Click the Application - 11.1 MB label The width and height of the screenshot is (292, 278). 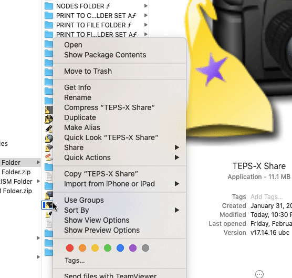click(x=259, y=177)
